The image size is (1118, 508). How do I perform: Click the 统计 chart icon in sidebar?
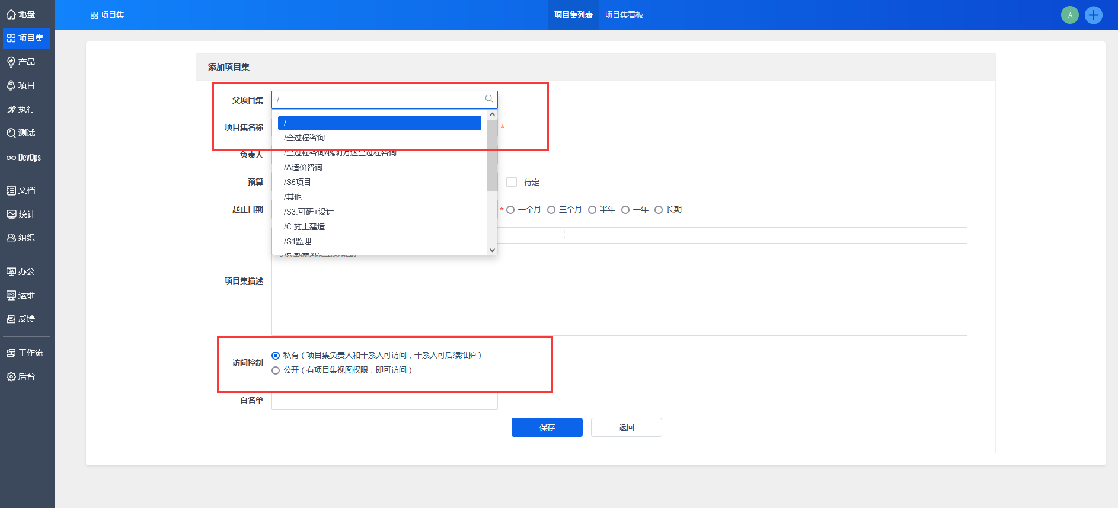pyautogui.click(x=11, y=214)
